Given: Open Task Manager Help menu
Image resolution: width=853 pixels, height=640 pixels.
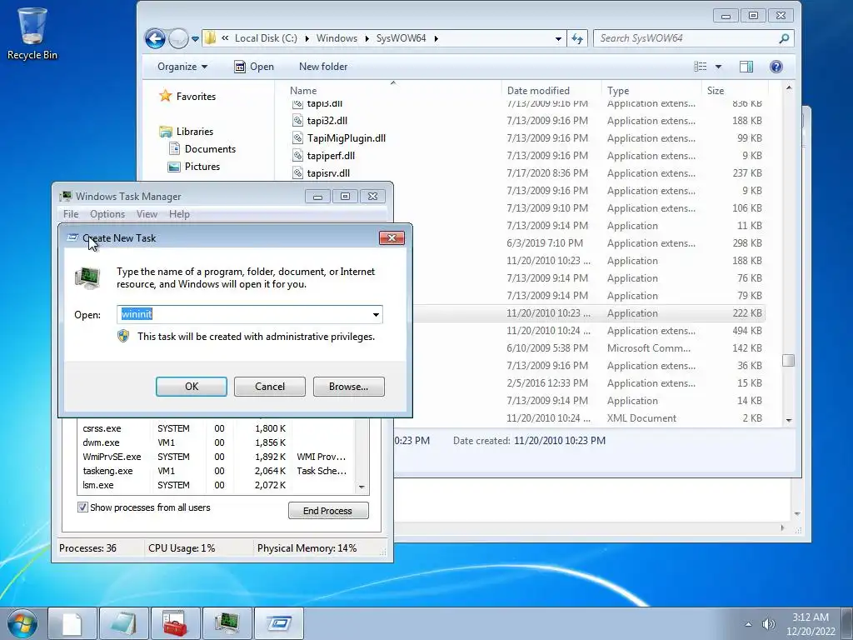Looking at the screenshot, I should [x=179, y=214].
